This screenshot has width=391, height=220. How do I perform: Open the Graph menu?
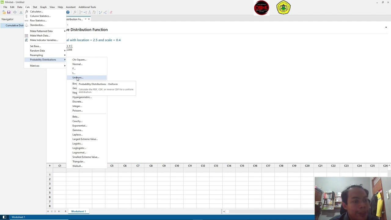point(43,7)
